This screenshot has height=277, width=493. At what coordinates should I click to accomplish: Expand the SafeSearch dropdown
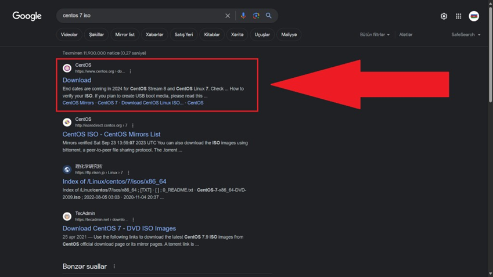point(466,35)
